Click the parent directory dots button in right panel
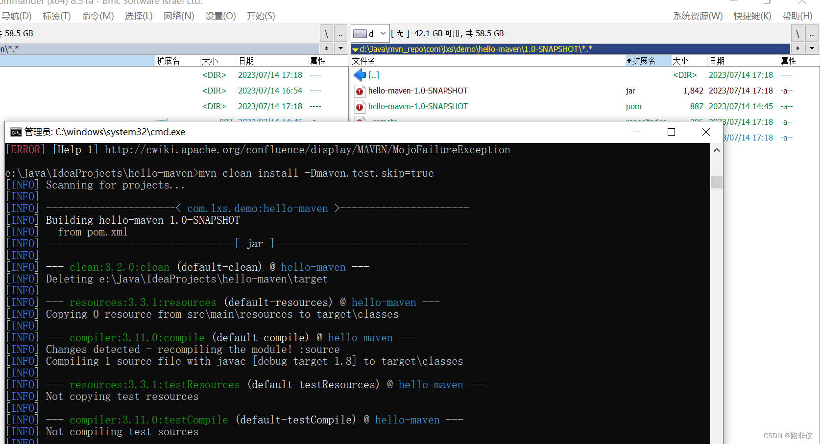820x444 pixels. 812,33
